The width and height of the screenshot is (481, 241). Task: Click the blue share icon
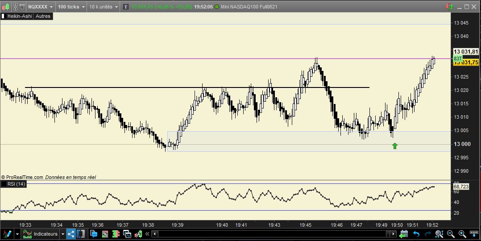pyautogui.click(x=71, y=234)
